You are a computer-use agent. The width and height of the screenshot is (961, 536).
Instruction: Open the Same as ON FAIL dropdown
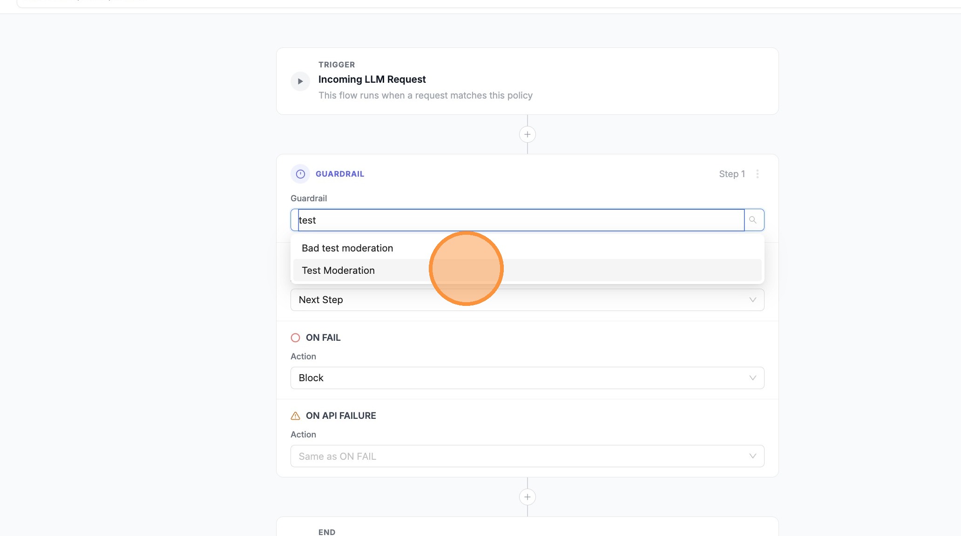coord(527,456)
